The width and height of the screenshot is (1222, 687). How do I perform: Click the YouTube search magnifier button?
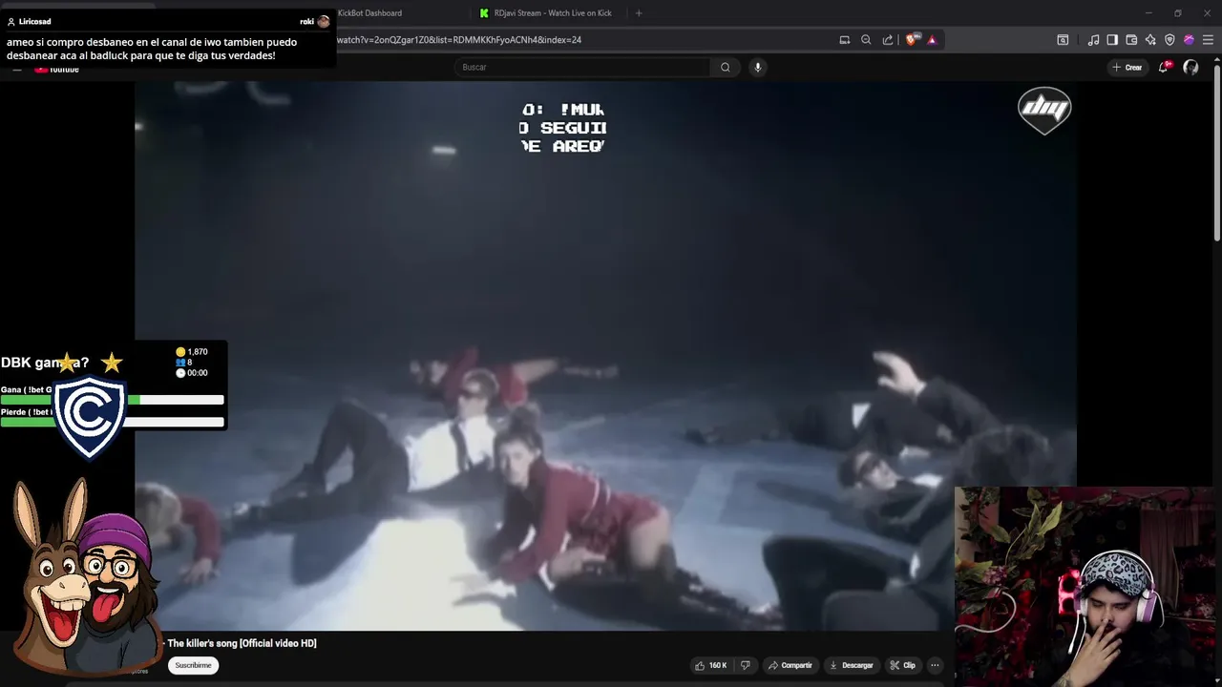(x=726, y=67)
